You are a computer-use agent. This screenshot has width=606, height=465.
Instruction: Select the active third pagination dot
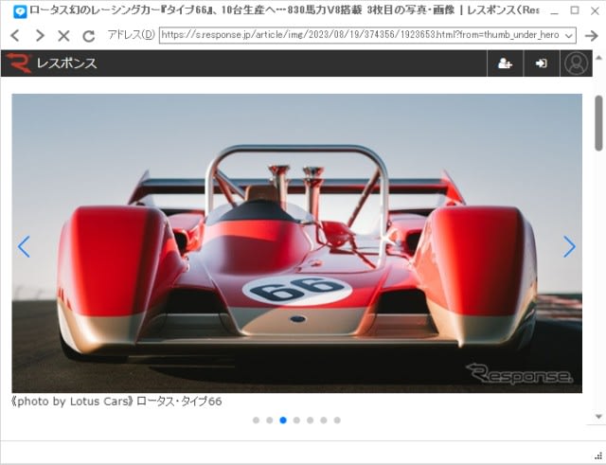[283, 420]
